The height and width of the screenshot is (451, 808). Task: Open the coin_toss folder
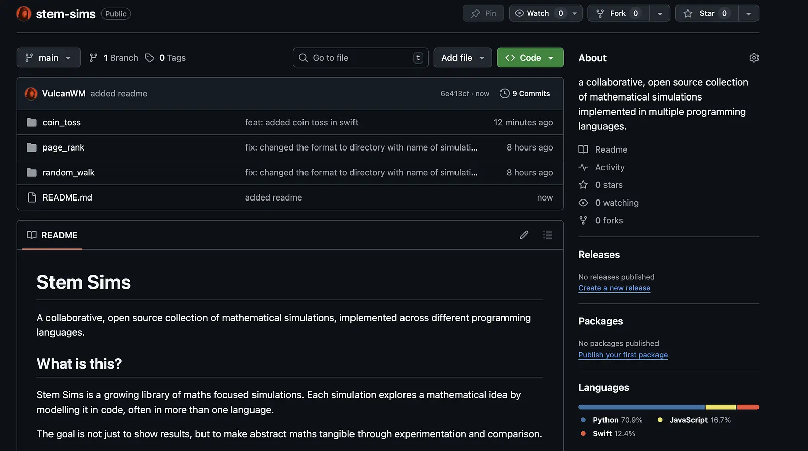(x=62, y=123)
